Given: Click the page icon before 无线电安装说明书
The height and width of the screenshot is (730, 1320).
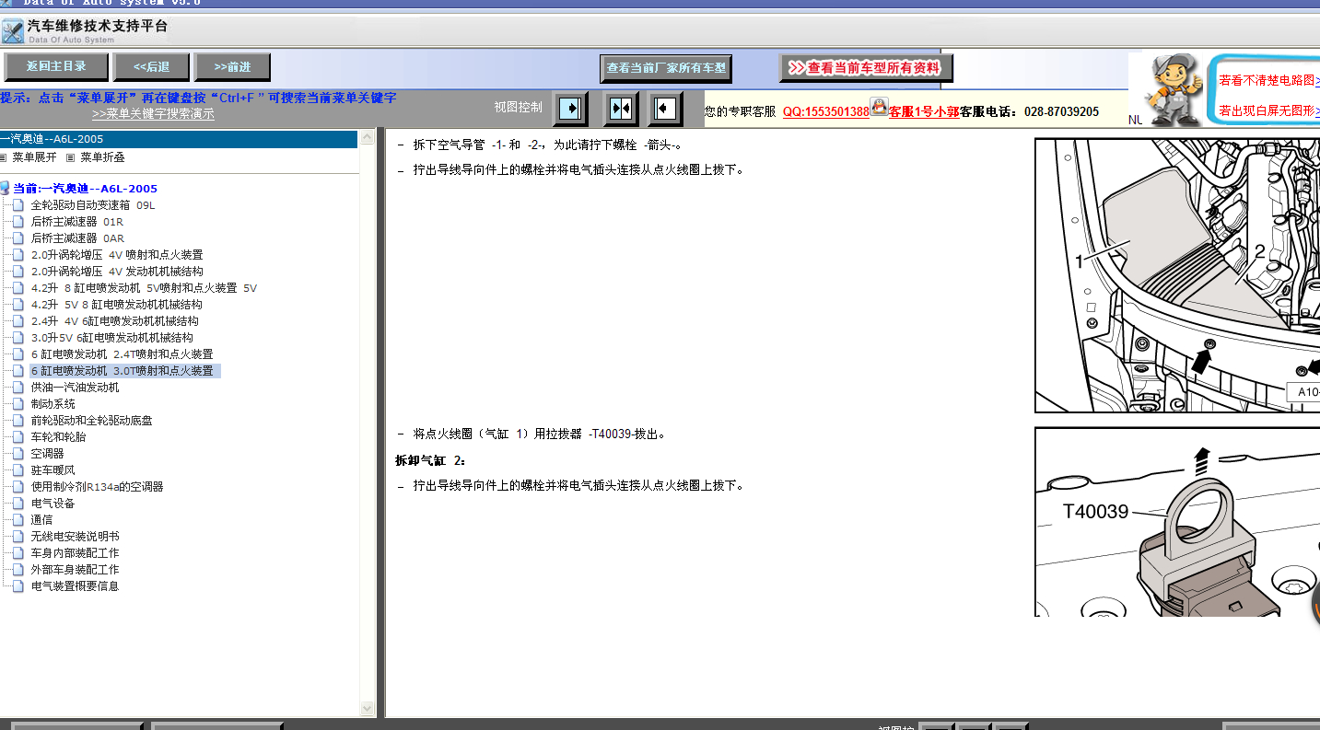Looking at the screenshot, I should tap(18, 537).
